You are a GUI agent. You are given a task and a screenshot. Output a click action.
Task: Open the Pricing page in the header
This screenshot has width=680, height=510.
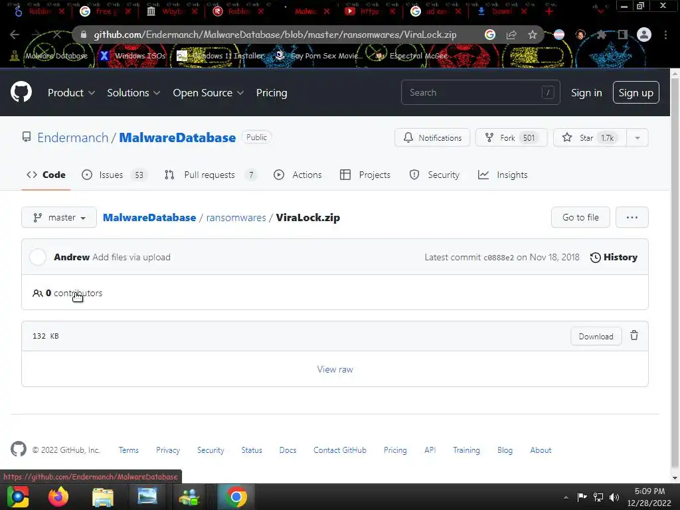pos(272,93)
